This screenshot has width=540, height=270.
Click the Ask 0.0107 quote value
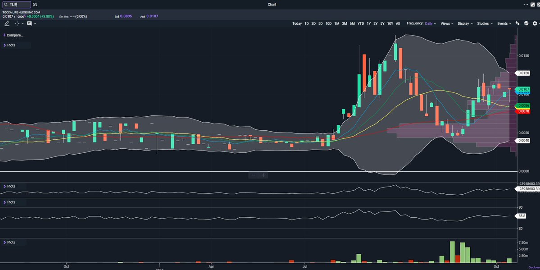pos(152,16)
